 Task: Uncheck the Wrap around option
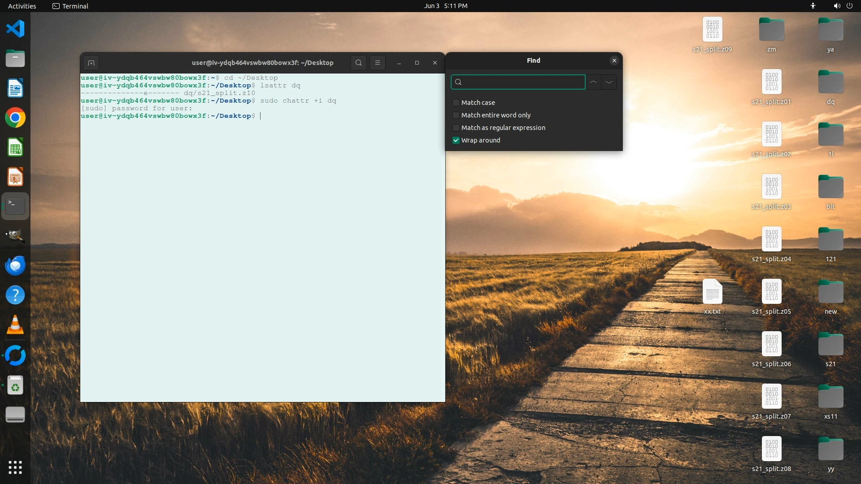456,140
